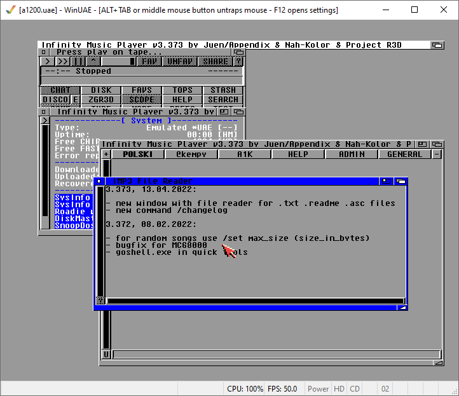The height and width of the screenshot is (396, 459).
Task: Adjust the volume slider in player toolbar
Action: (119, 62)
